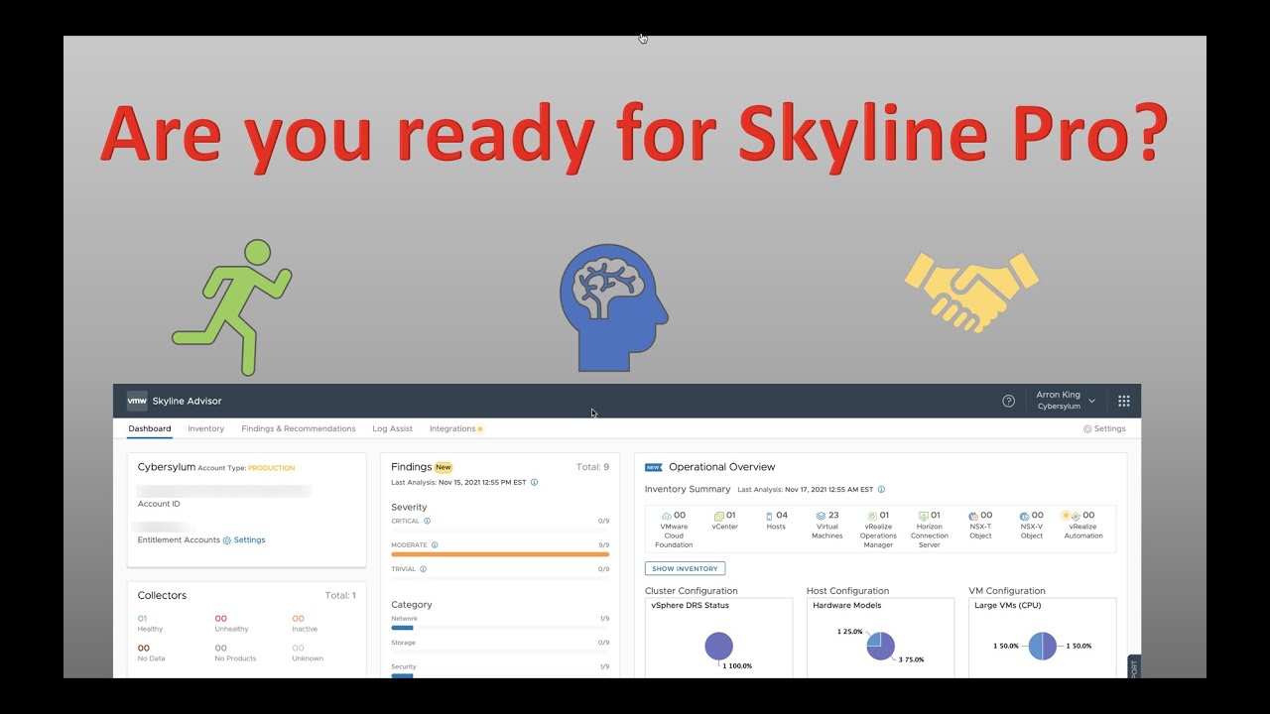
Task: Click the 'Cybersylum' account name heading
Action: (166, 467)
